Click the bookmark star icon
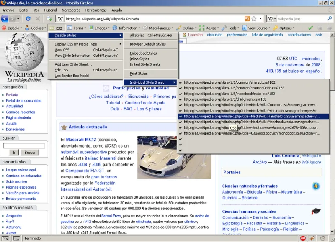 (x=254, y=19)
